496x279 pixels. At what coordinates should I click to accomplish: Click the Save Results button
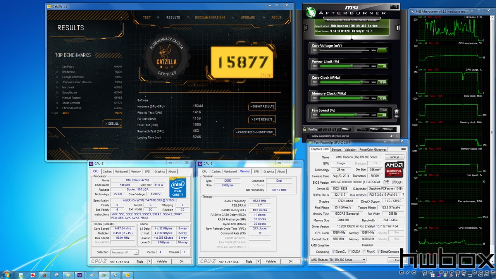[262, 119]
